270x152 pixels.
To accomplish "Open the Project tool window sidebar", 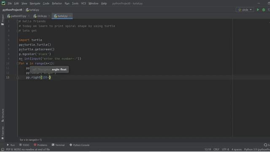I will (x=3, y=20).
